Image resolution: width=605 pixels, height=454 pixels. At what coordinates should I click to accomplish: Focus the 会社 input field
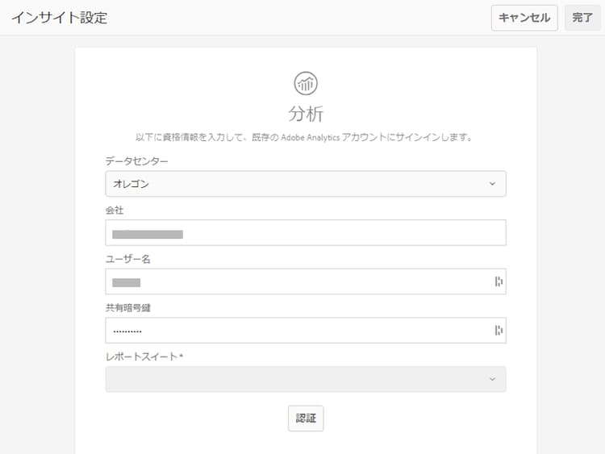(x=305, y=233)
